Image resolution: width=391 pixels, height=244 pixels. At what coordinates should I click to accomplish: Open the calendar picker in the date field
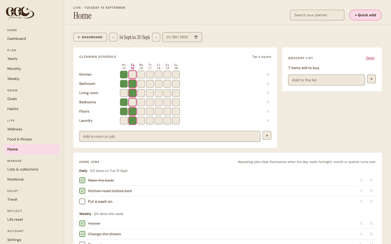click(196, 37)
